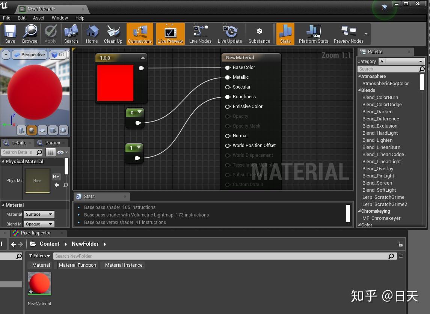This screenshot has height=314, width=430.
Task: Toggle Live Nodes updating
Action: click(200, 34)
